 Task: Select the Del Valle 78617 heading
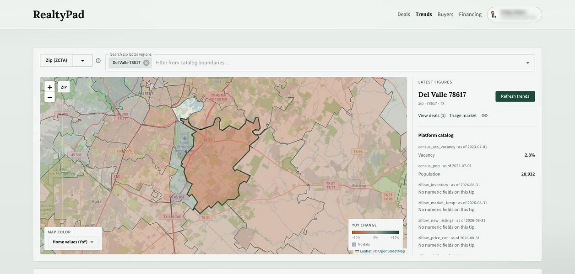tap(442, 95)
